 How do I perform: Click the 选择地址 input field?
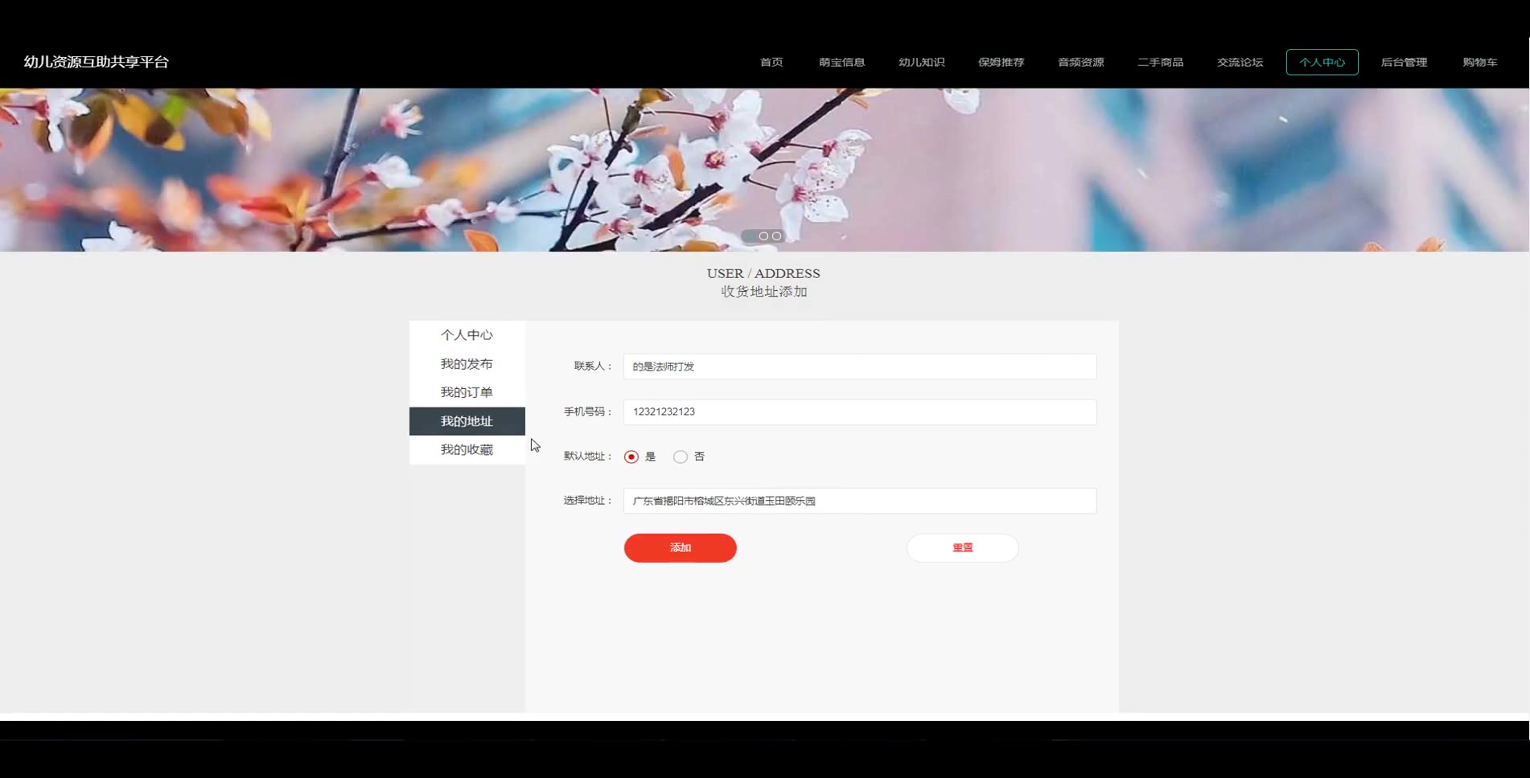click(859, 501)
